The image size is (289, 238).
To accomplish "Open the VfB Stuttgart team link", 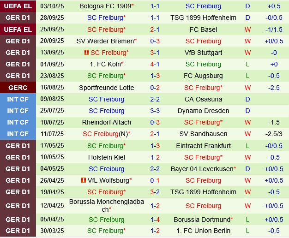I will (203, 53).
